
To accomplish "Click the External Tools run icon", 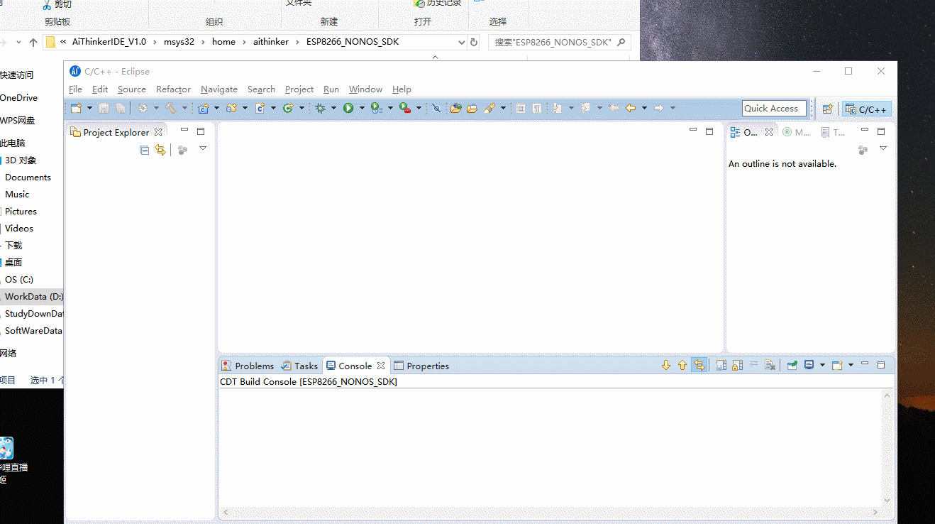I will pos(405,108).
